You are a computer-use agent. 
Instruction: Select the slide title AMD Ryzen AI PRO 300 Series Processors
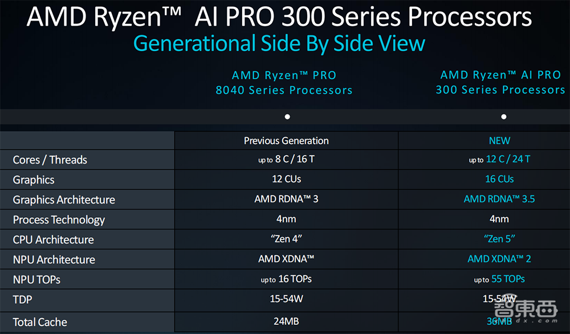click(x=279, y=18)
